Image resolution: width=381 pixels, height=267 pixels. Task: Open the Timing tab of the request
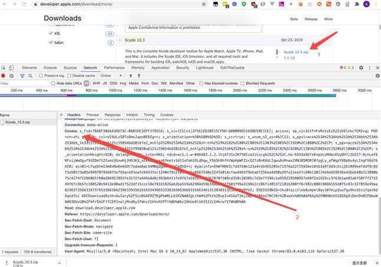coord(149,115)
